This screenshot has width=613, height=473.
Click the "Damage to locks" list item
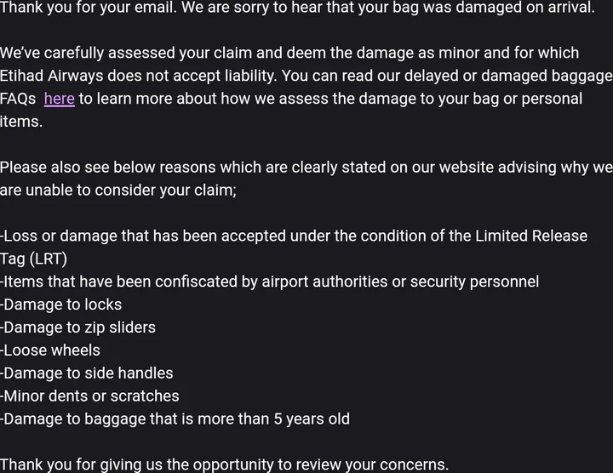(x=62, y=305)
